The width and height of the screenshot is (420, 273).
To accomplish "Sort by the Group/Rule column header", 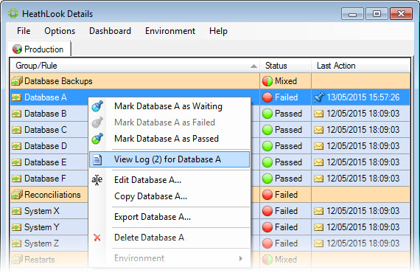I will tap(135, 66).
